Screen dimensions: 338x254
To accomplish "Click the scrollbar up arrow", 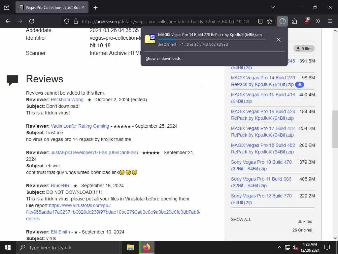I will pyautogui.click(x=335, y=31).
